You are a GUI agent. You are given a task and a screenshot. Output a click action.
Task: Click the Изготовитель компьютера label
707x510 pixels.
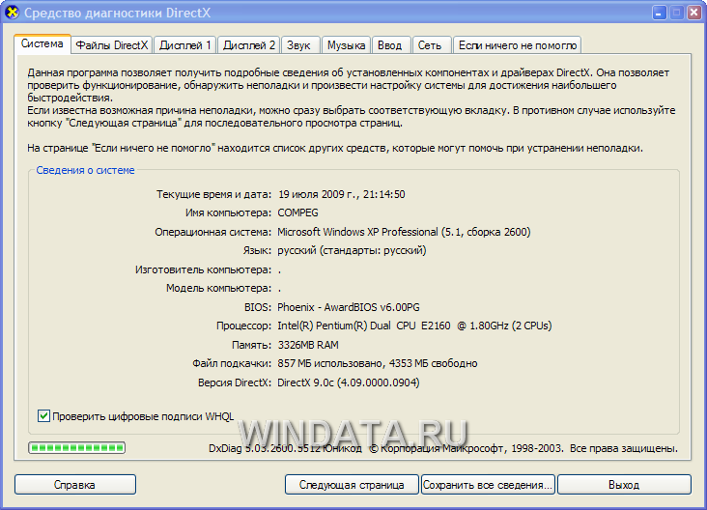pos(204,269)
